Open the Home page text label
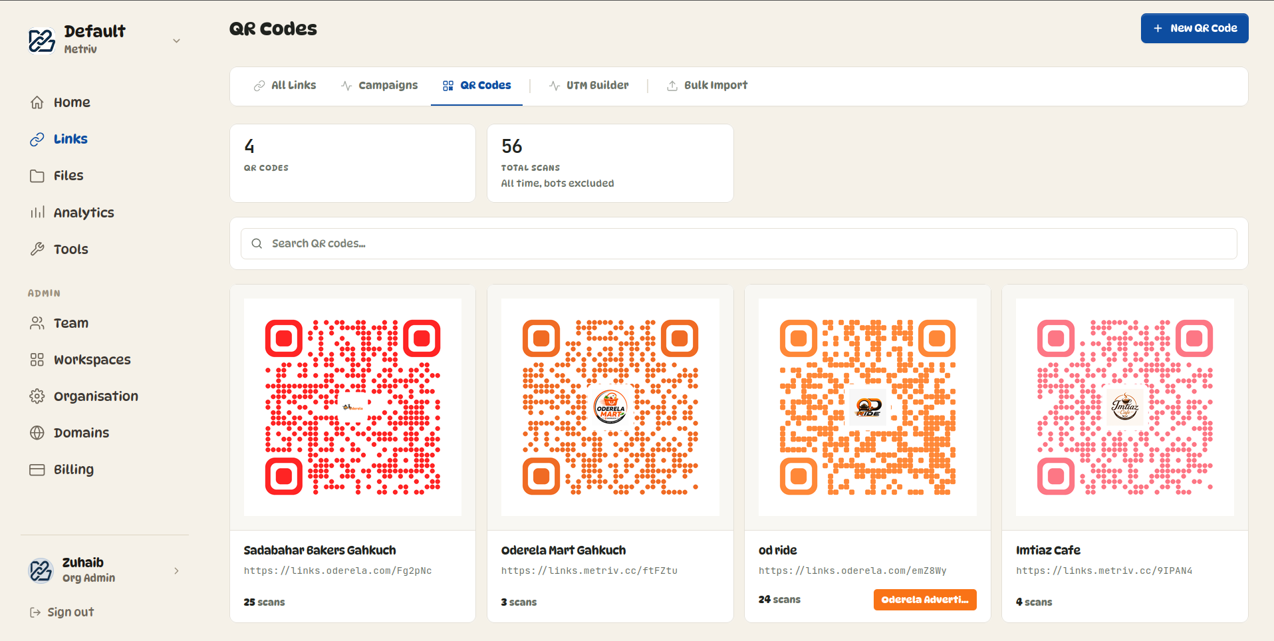The width and height of the screenshot is (1274, 641). point(72,102)
